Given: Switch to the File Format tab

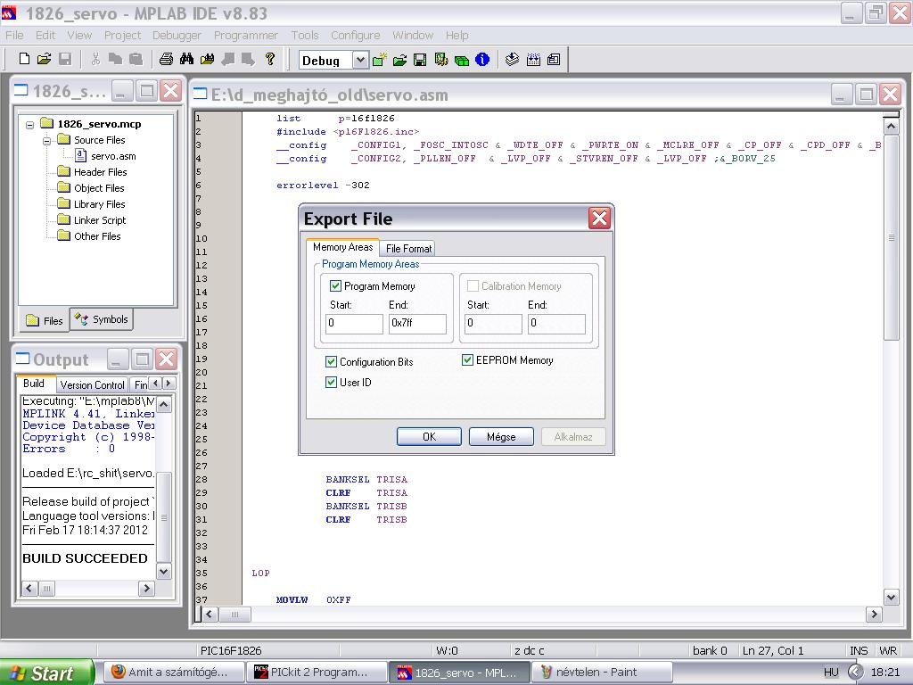Looking at the screenshot, I should [x=408, y=249].
